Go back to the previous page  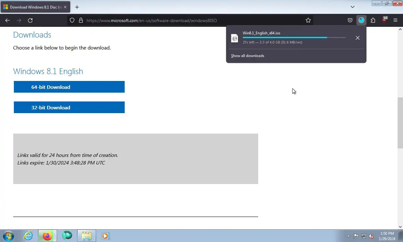[8, 20]
